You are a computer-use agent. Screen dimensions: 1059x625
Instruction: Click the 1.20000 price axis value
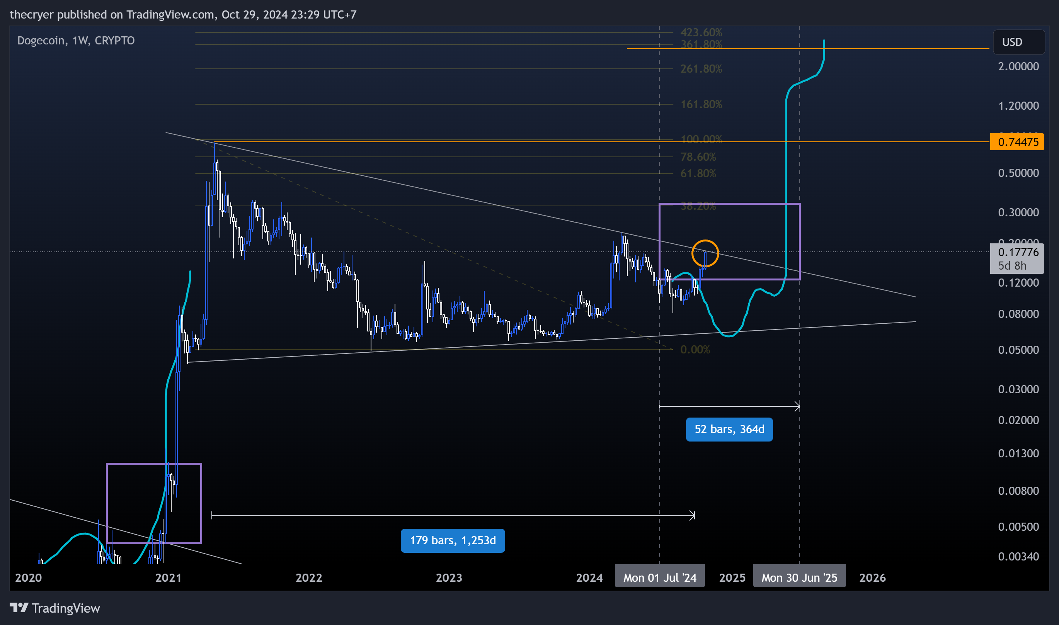1018,105
